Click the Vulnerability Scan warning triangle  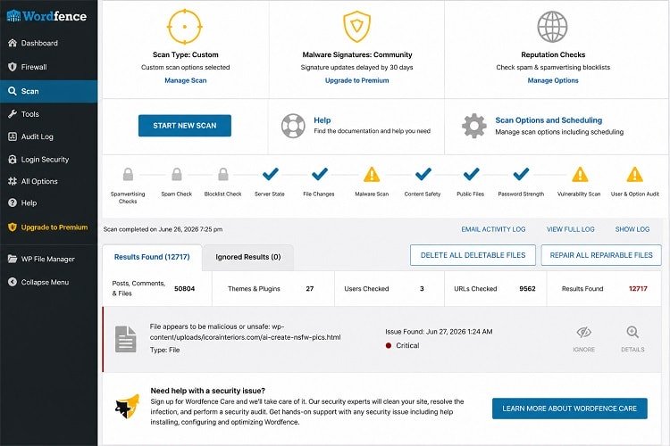(580, 175)
